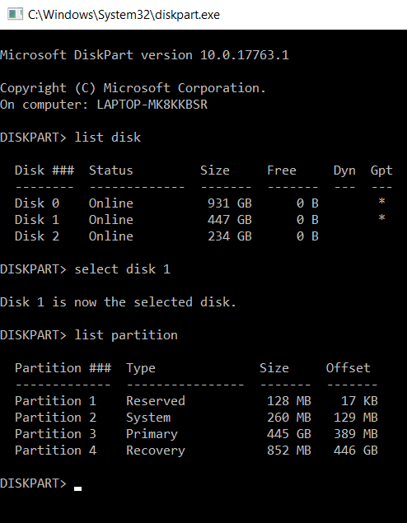The height and width of the screenshot is (523, 407).
Task: Click the DiskPart version 10.0.17763.1 line
Action: click(x=144, y=55)
